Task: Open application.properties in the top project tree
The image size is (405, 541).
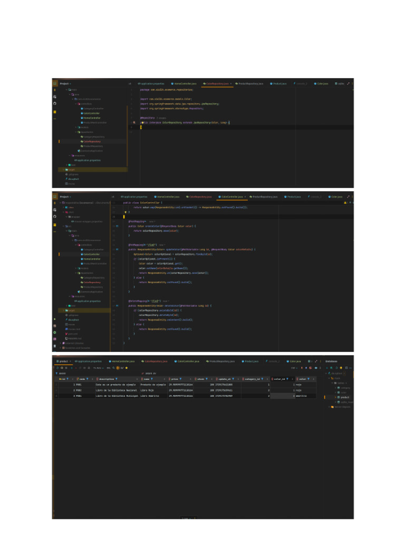Action: pos(88,160)
